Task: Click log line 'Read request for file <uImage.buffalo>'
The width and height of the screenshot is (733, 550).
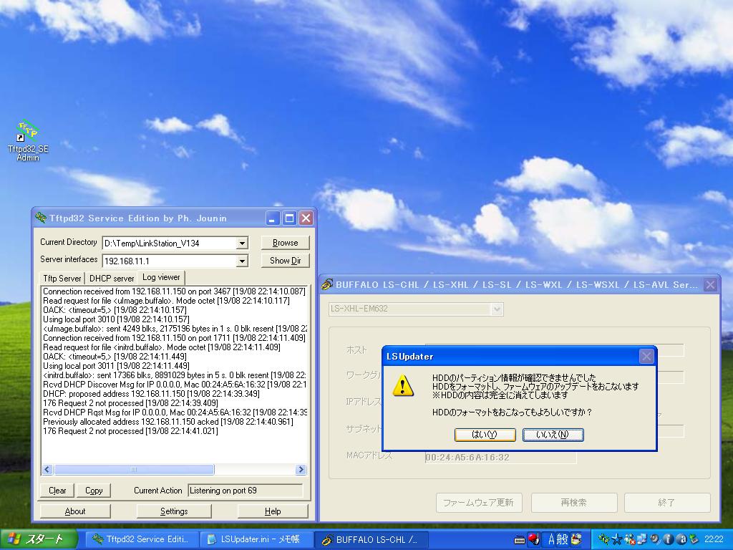Action: [166, 301]
